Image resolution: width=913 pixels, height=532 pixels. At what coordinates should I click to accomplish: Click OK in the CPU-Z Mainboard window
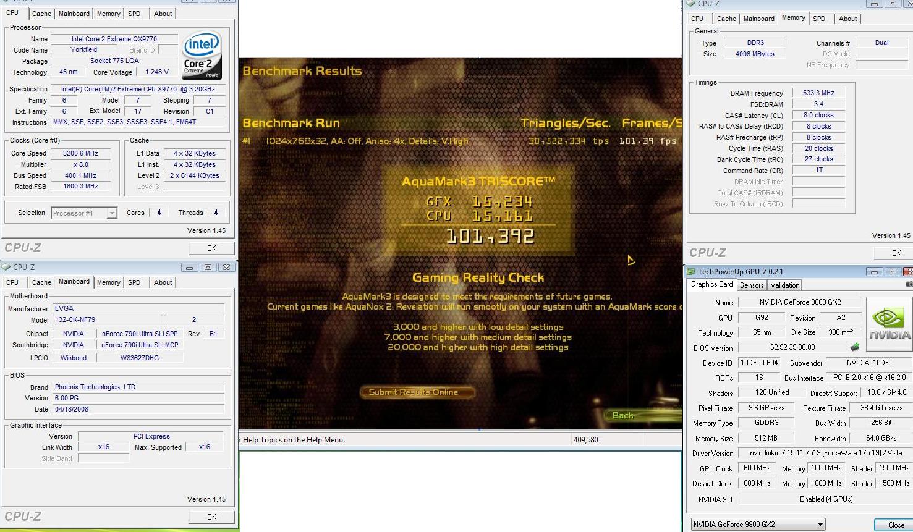211,517
